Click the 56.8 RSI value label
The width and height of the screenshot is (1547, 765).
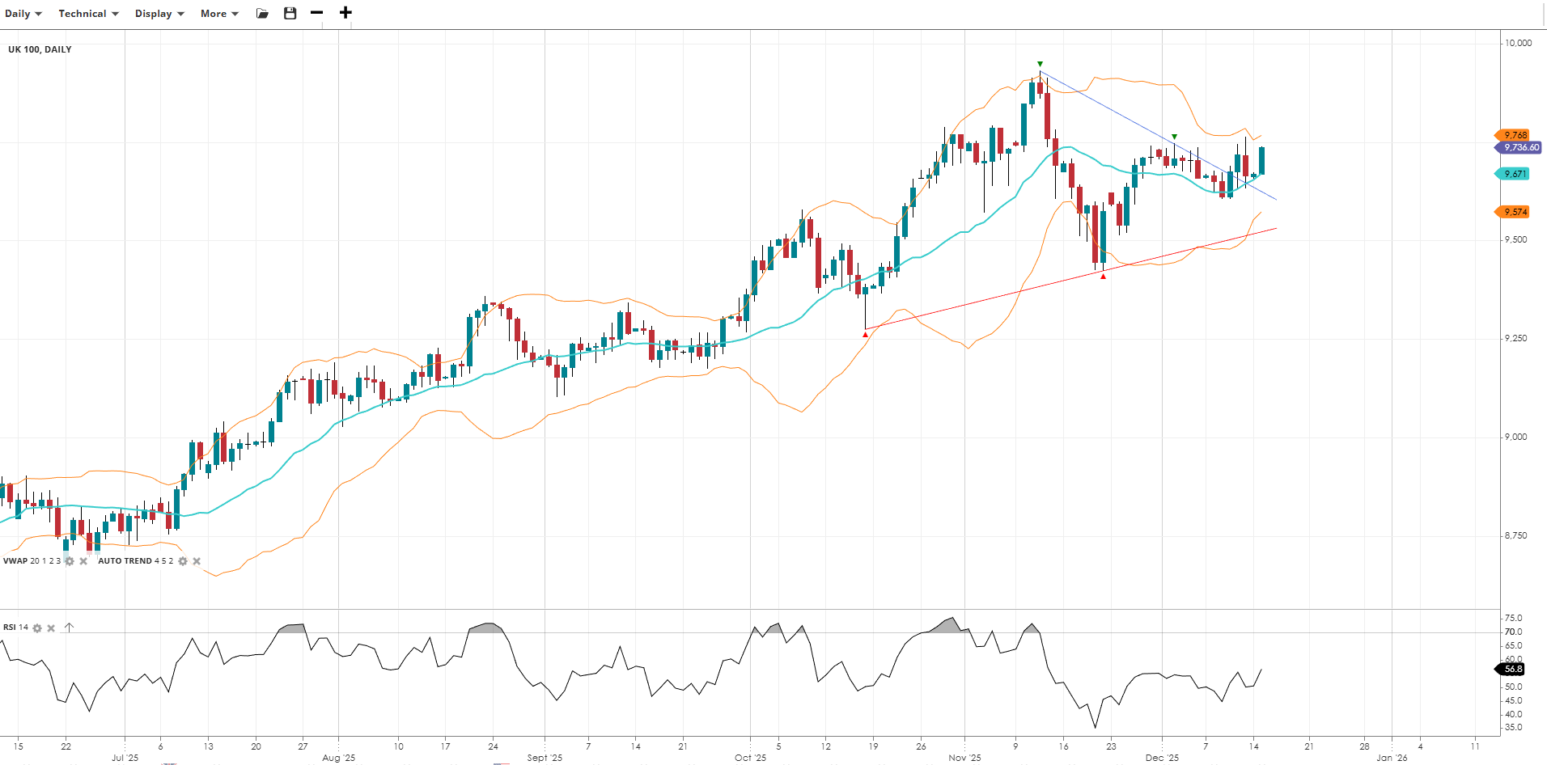tap(1511, 669)
